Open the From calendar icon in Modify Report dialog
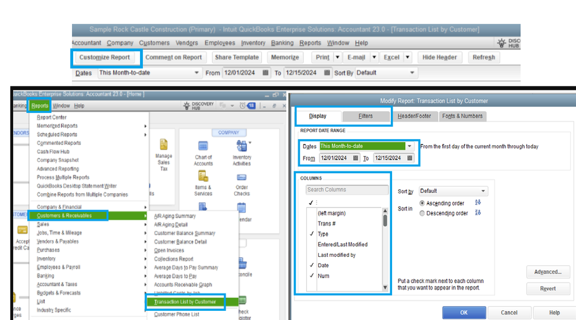The image size is (576, 320). tap(355, 158)
